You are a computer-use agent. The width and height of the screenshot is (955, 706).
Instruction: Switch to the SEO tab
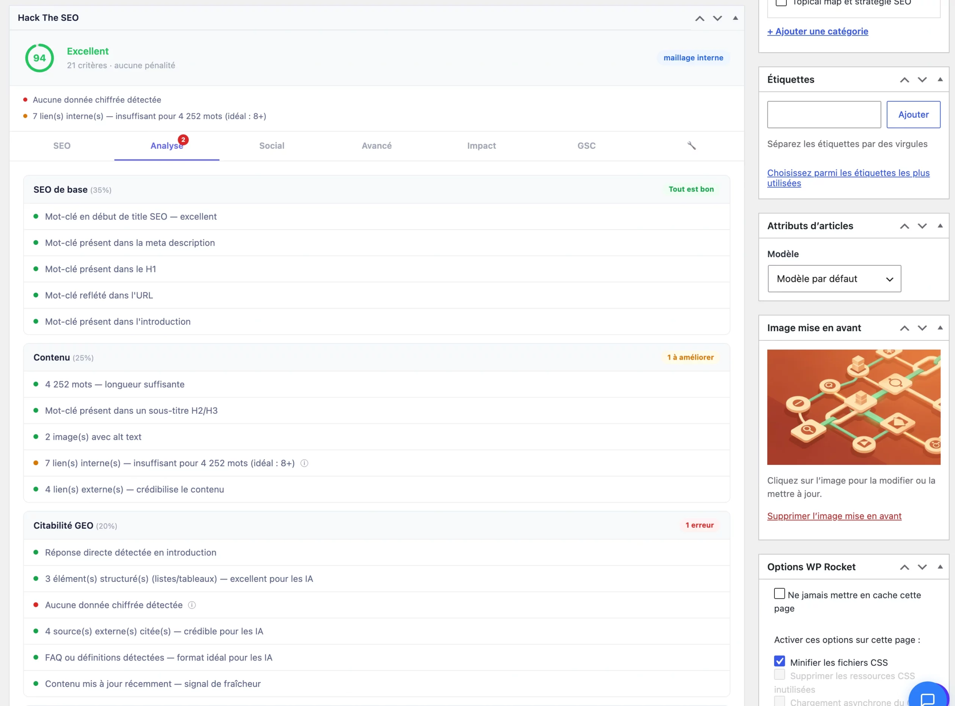point(62,146)
